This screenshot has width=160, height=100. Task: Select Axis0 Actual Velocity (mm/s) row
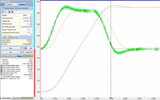[17, 71]
